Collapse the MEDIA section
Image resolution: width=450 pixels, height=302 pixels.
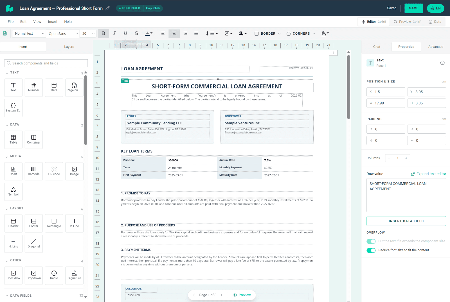[7, 157]
